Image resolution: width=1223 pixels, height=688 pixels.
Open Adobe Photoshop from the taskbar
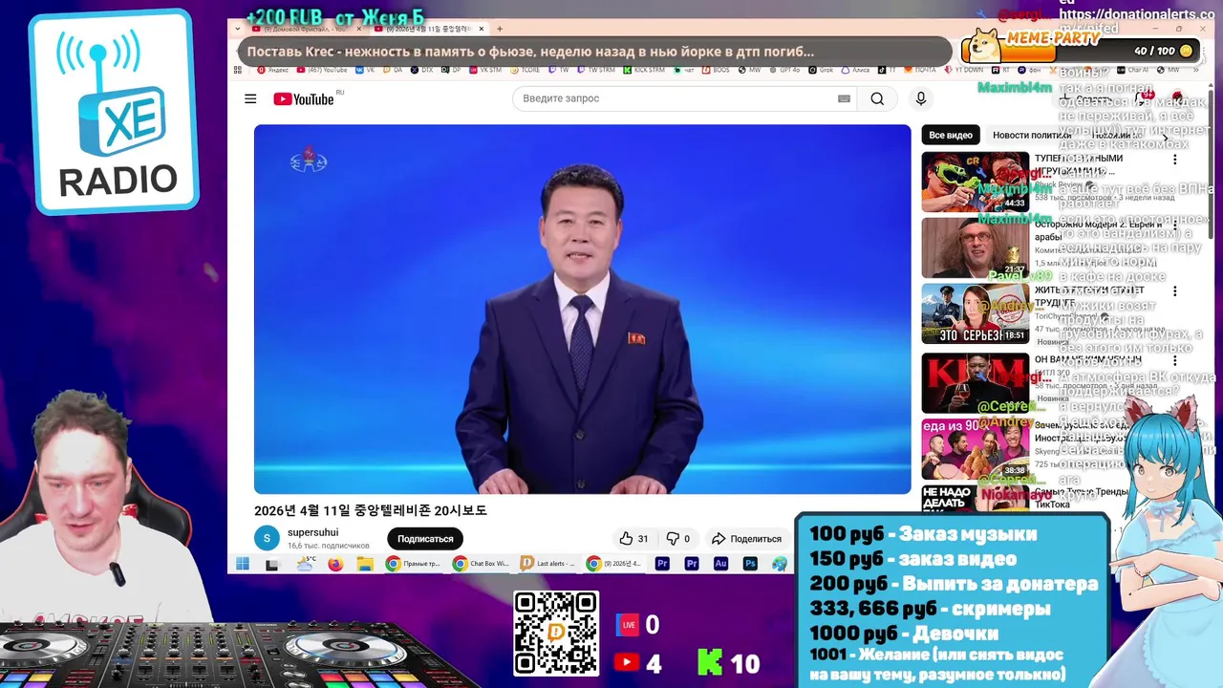pyautogui.click(x=751, y=564)
